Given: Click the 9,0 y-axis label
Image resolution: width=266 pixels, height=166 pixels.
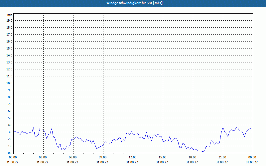Looking at the screenshot, I should tap(10, 90).
